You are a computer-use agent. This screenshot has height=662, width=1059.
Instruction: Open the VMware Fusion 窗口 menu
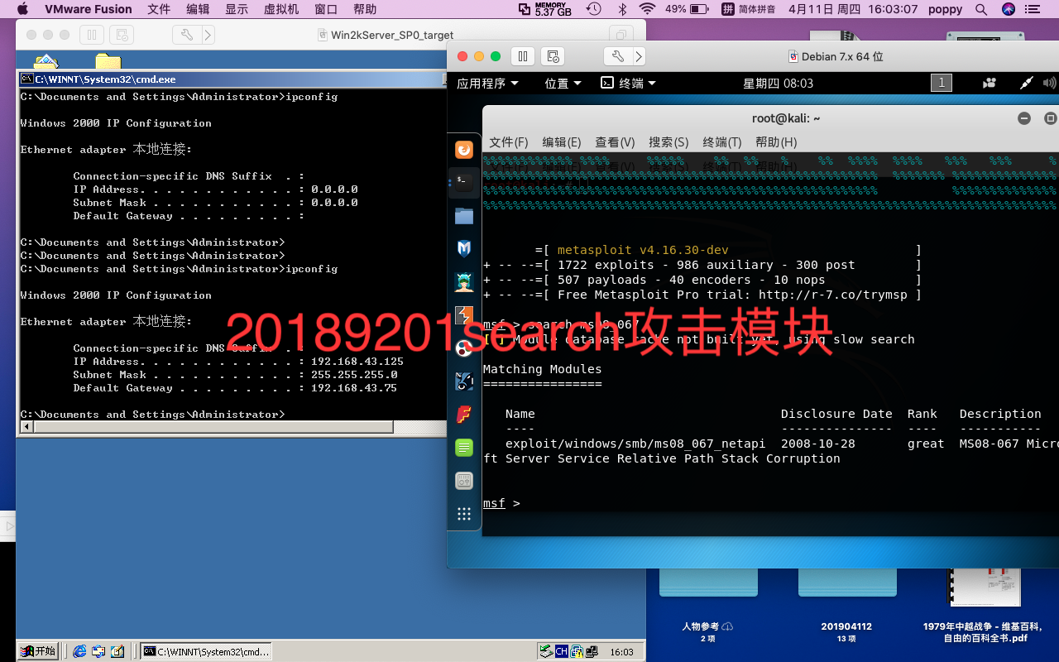[326, 9]
